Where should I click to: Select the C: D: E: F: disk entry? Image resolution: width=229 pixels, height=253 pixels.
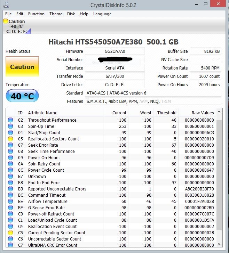click(16, 32)
